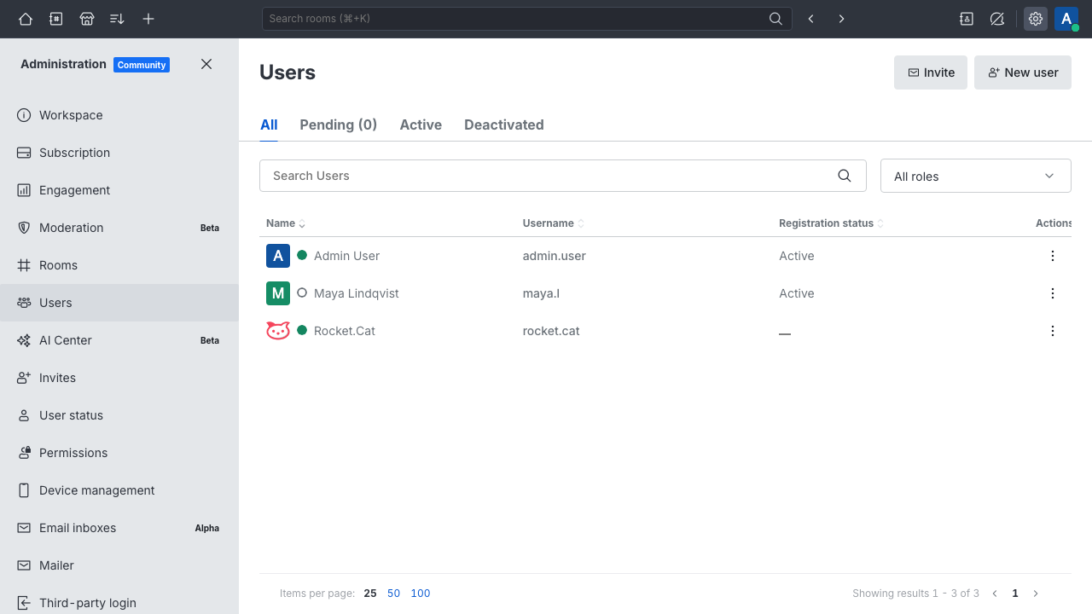Go to previous results page
This screenshot has height=614, width=1092.
995,594
